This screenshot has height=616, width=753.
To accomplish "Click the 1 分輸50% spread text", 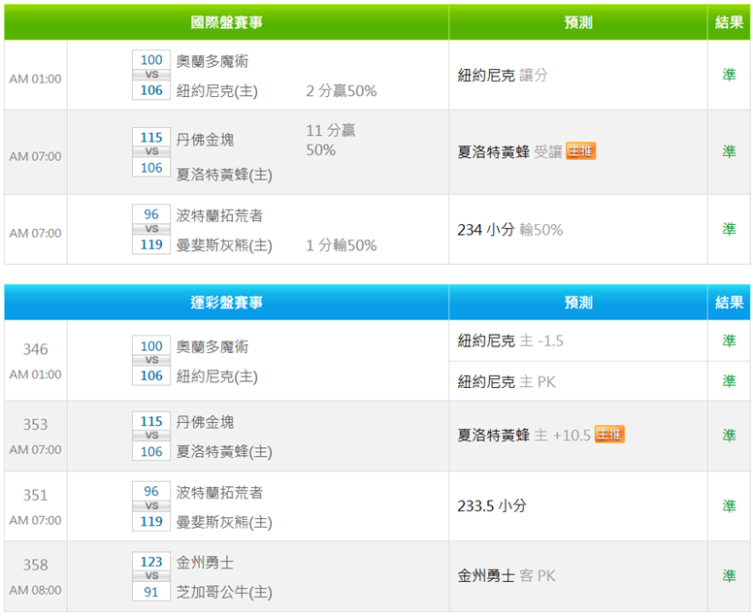I will click(342, 245).
